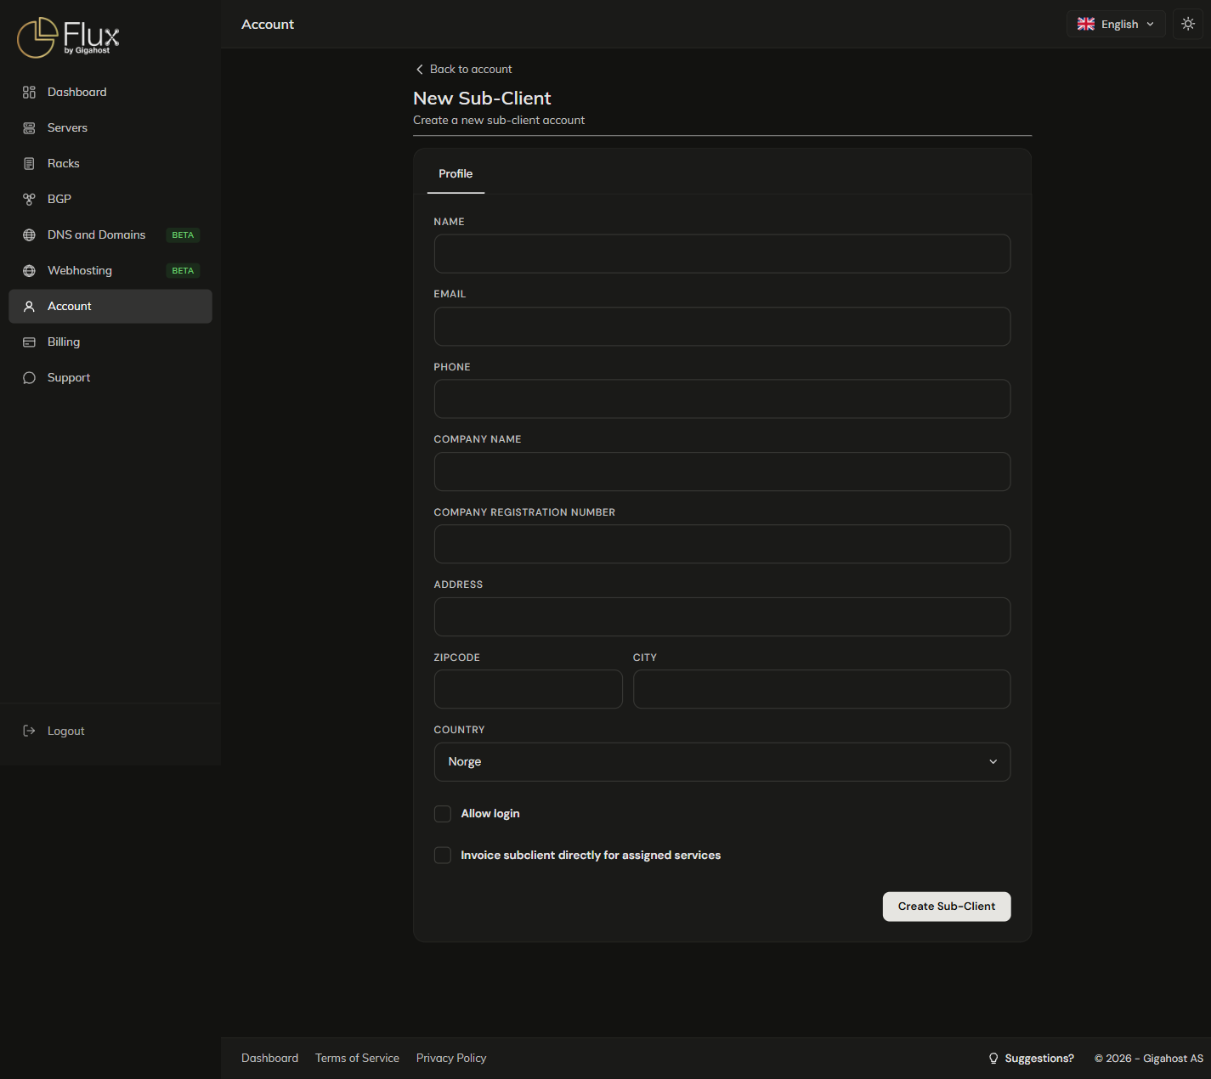Viewport: 1211px width, 1079px height.
Task: Click the Company Name input field
Action: coord(722,472)
